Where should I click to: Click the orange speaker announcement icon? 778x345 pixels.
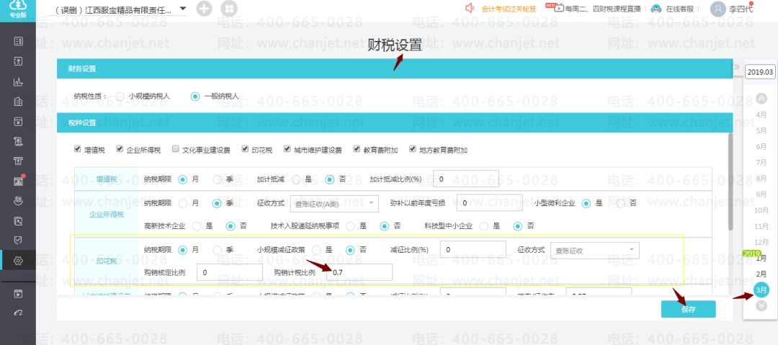tap(470, 8)
